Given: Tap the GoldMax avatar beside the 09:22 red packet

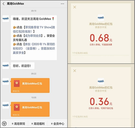Looking at the screenshot, I should (6, 81).
